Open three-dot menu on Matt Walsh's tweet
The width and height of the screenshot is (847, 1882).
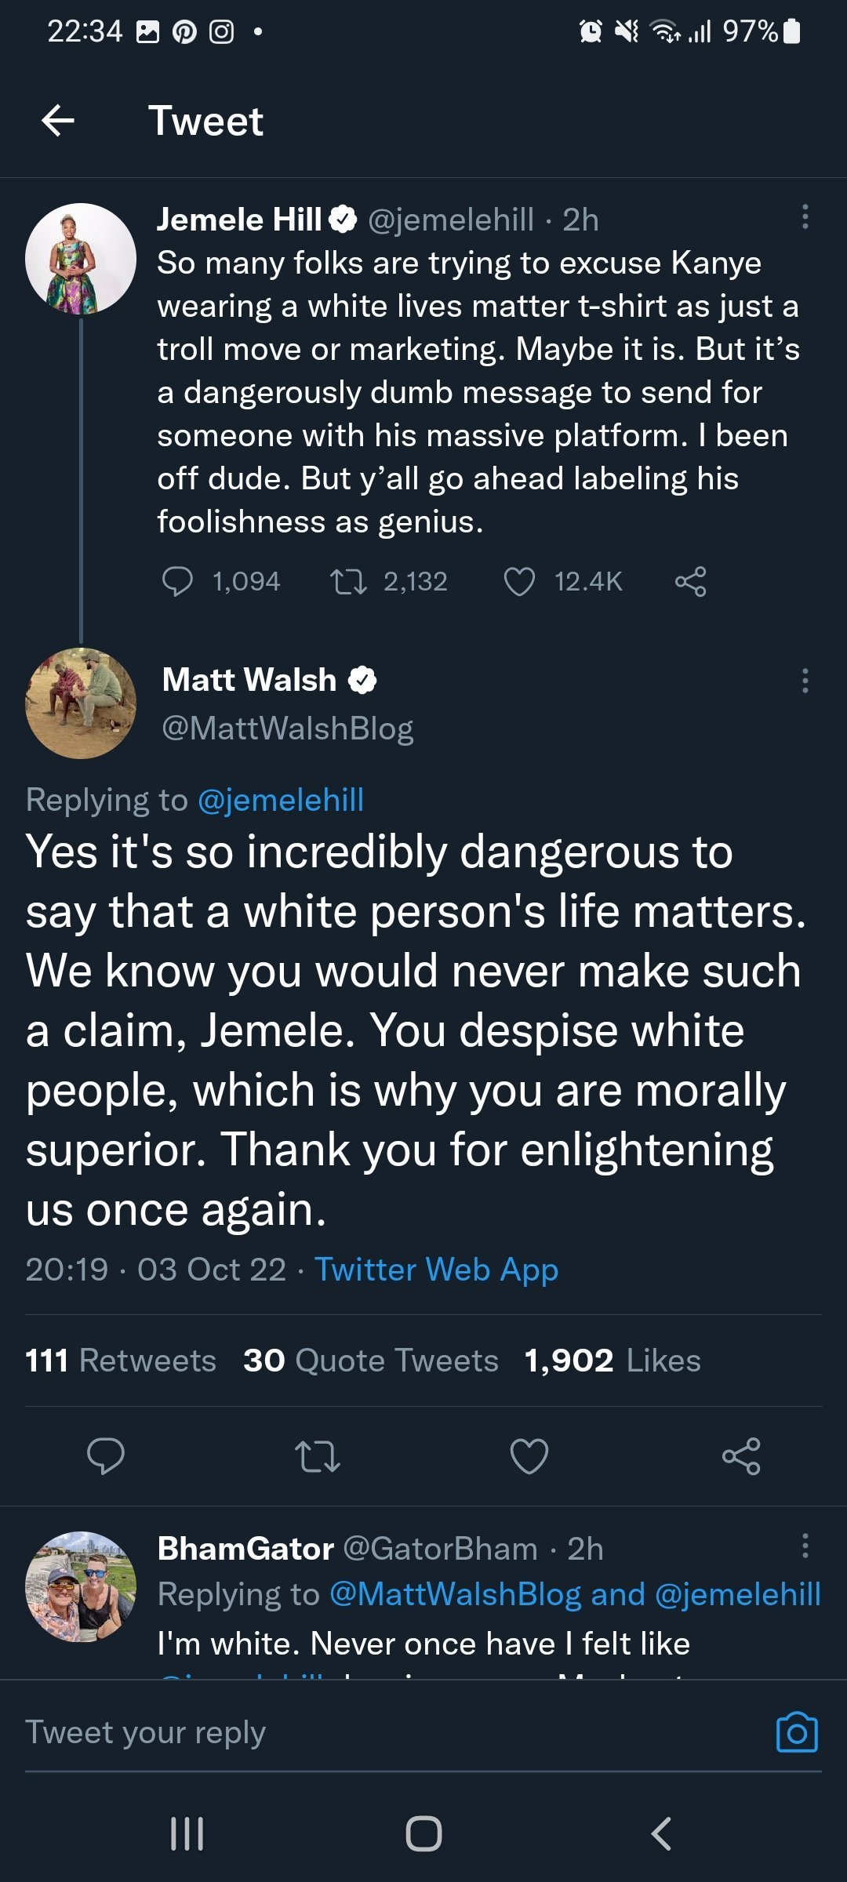(805, 681)
